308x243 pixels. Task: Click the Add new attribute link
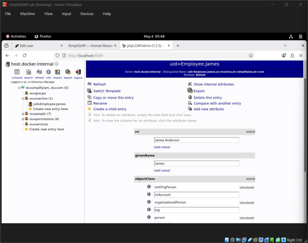tap(209, 109)
